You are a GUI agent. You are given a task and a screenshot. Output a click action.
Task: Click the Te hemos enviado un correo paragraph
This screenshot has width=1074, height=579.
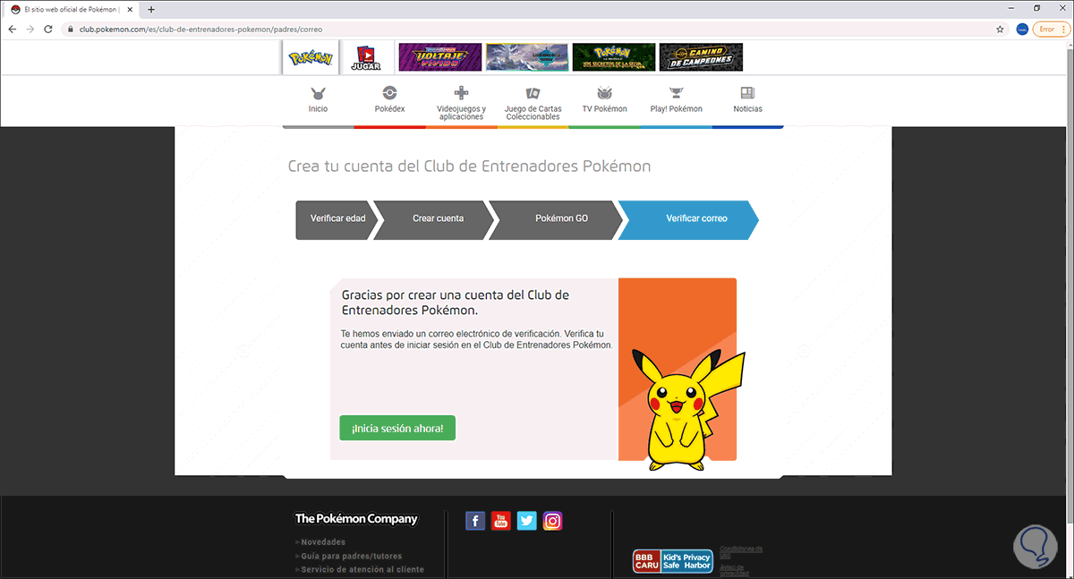coord(476,338)
